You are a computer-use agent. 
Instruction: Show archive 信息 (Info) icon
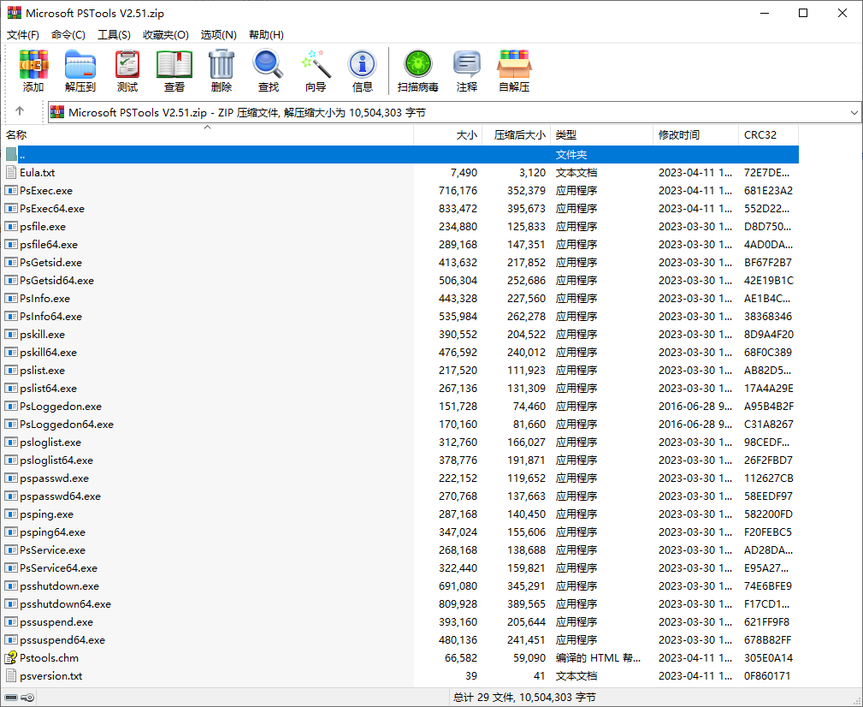tap(363, 70)
